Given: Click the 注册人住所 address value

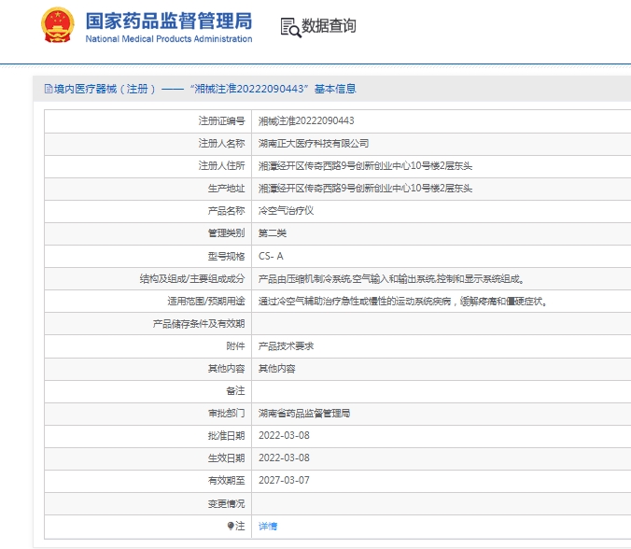Looking at the screenshot, I should pos(365,166).
